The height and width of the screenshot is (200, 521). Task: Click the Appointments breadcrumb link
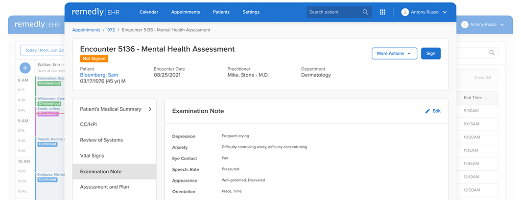[86, 30]
